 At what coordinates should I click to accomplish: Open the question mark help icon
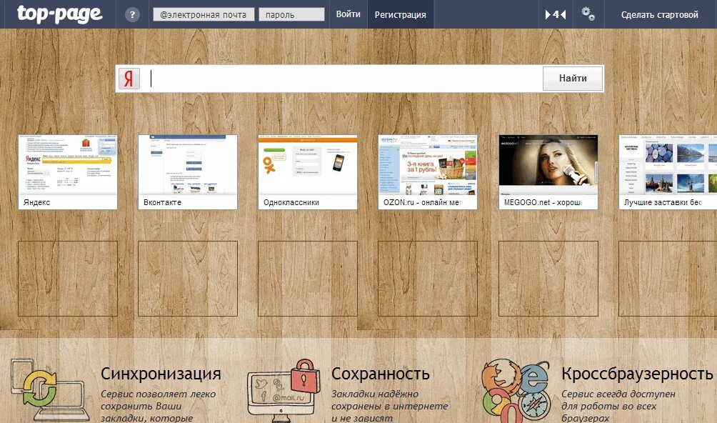pyautogui.click(x=132, y=14)
